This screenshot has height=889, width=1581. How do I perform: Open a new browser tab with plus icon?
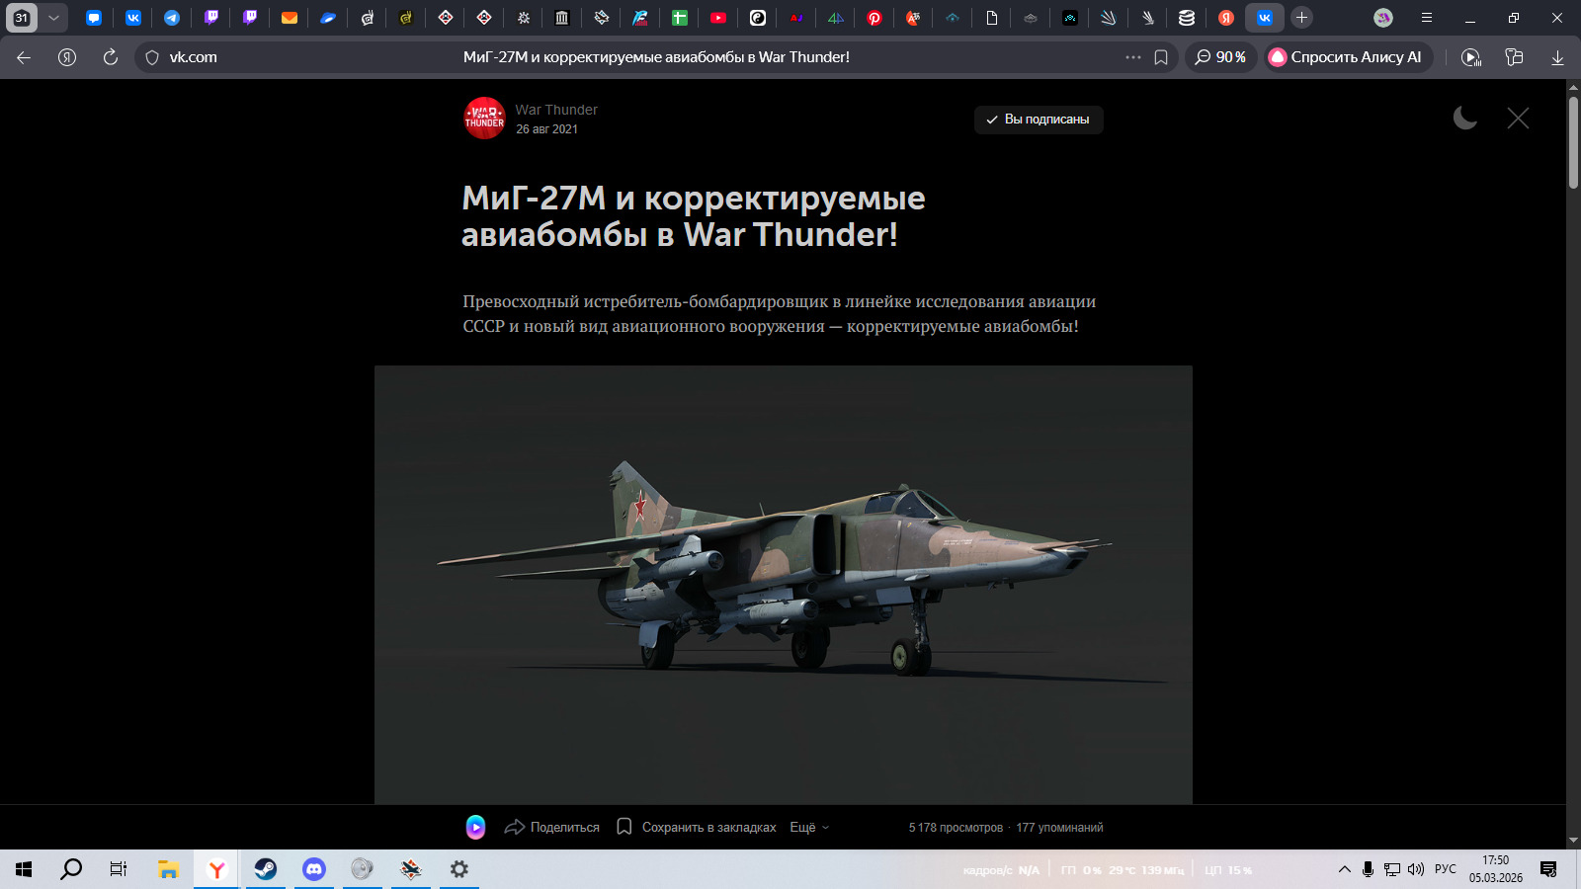coord(1301,18)
